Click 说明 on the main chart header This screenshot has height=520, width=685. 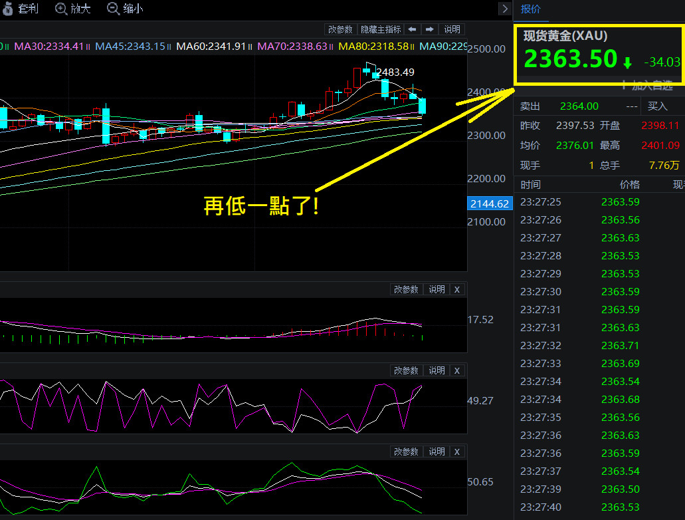click(452, 29)
